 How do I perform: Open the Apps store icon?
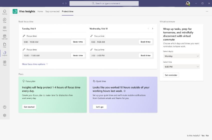click(x=4, y=63)
